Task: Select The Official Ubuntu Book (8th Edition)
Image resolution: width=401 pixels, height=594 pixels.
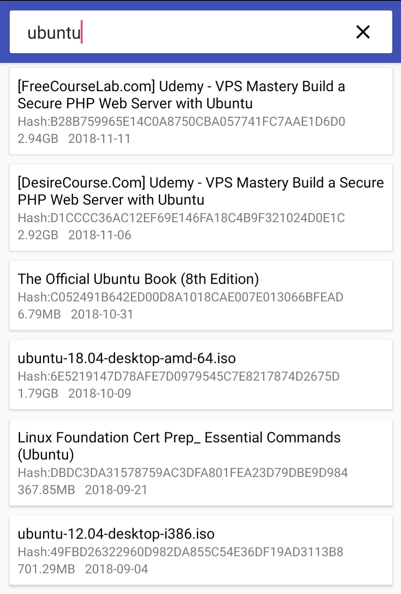Action: coord(138,279)
